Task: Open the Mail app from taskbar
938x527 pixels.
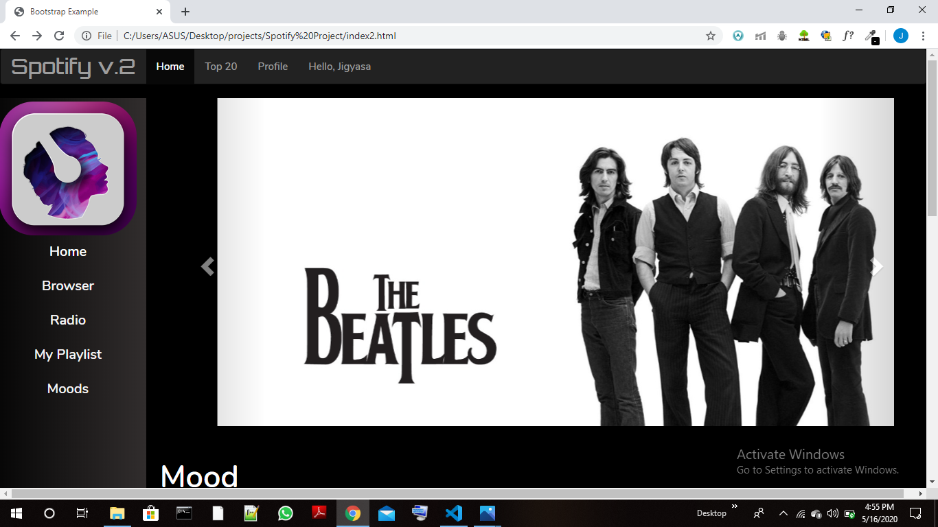Action: [386, 513]
